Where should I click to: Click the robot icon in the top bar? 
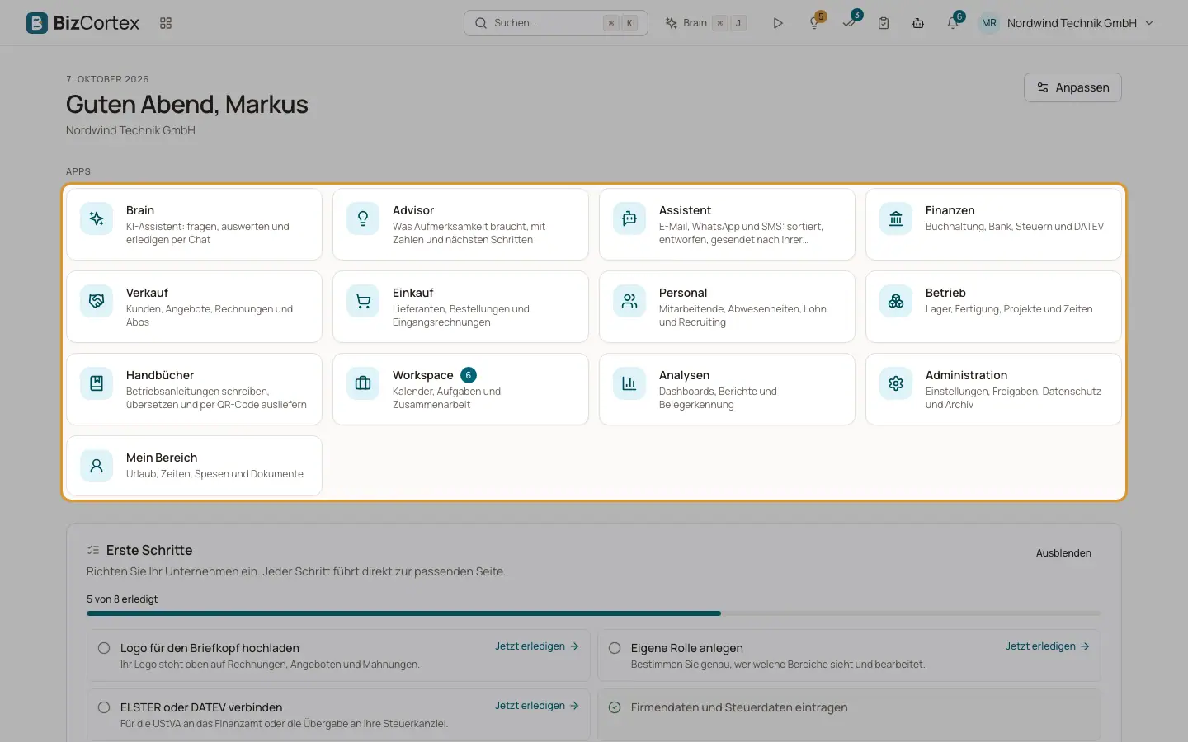pos(918,23)
